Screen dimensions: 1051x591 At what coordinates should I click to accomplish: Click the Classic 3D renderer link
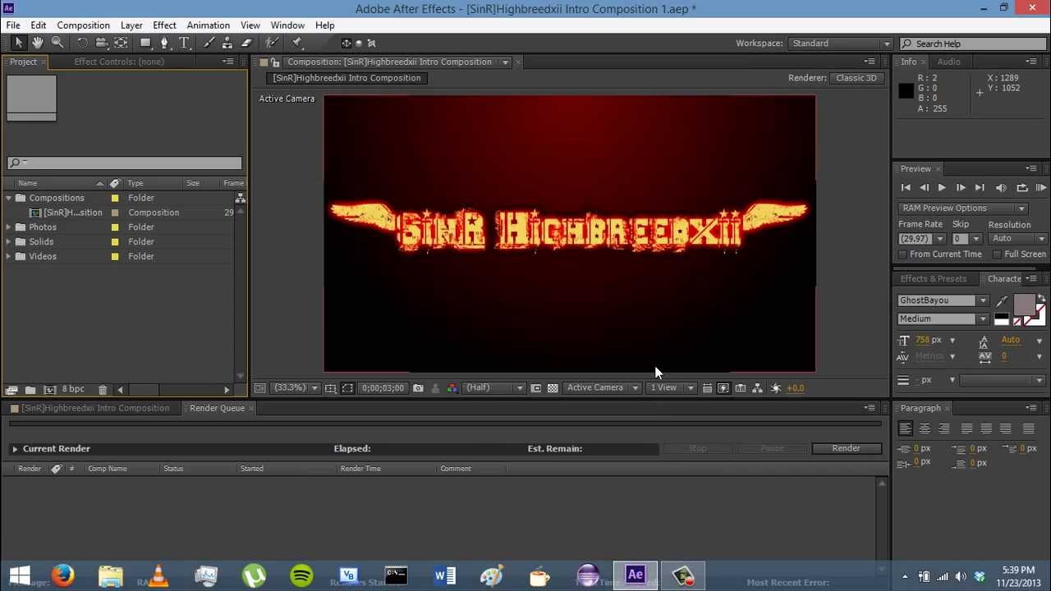856,78
